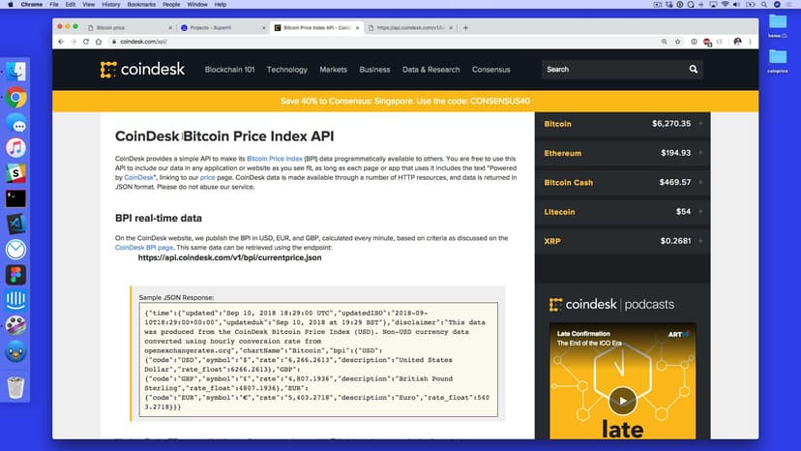
Task: Click the search magnifier icon
Action: pyautogui.click(x=693, y=70)
